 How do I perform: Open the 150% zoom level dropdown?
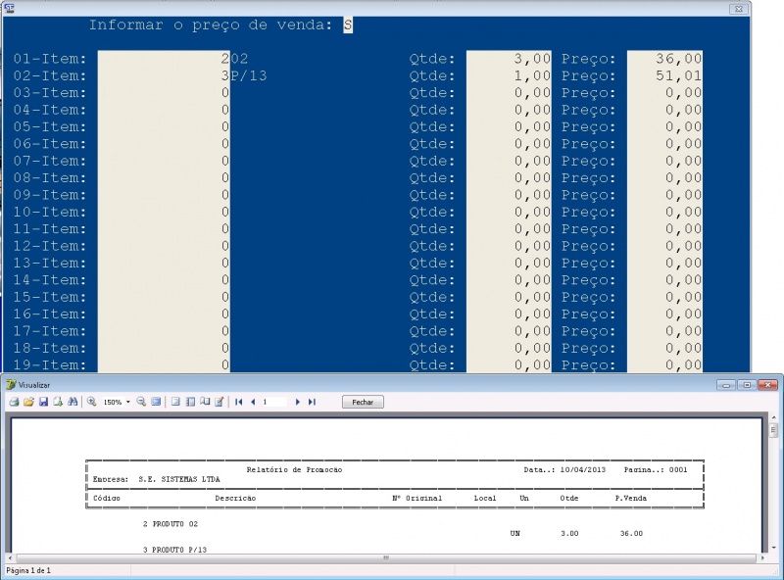tap(127, 402)
